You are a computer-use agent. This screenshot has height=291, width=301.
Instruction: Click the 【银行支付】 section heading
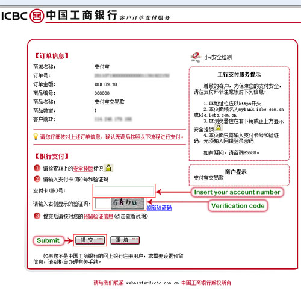52,156
